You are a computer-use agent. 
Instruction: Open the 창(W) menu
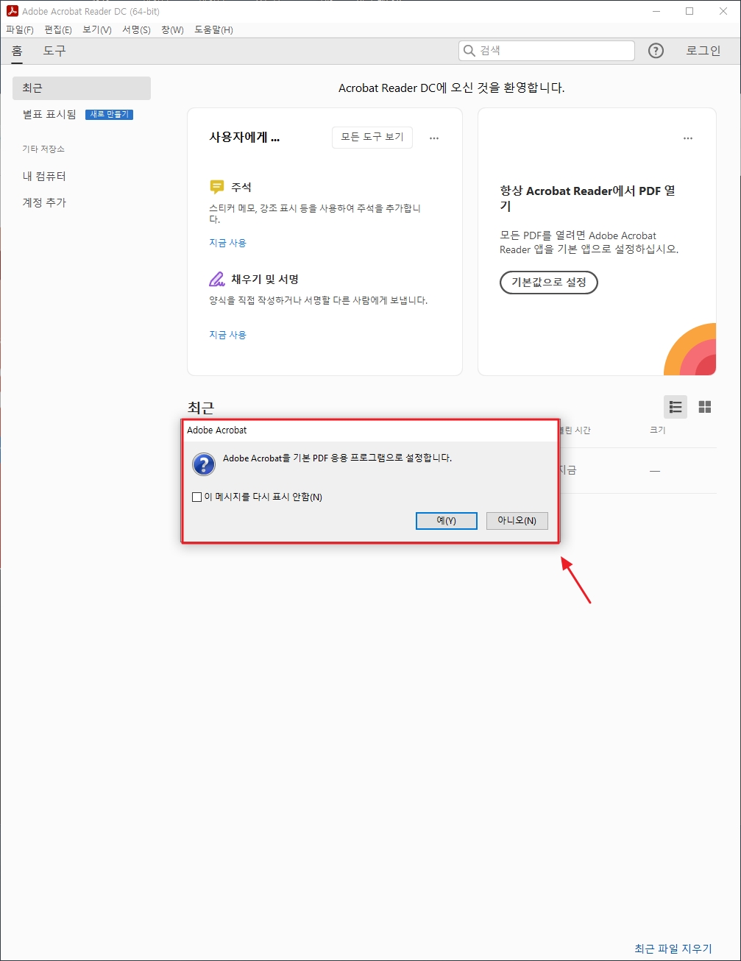coord(172,30)
